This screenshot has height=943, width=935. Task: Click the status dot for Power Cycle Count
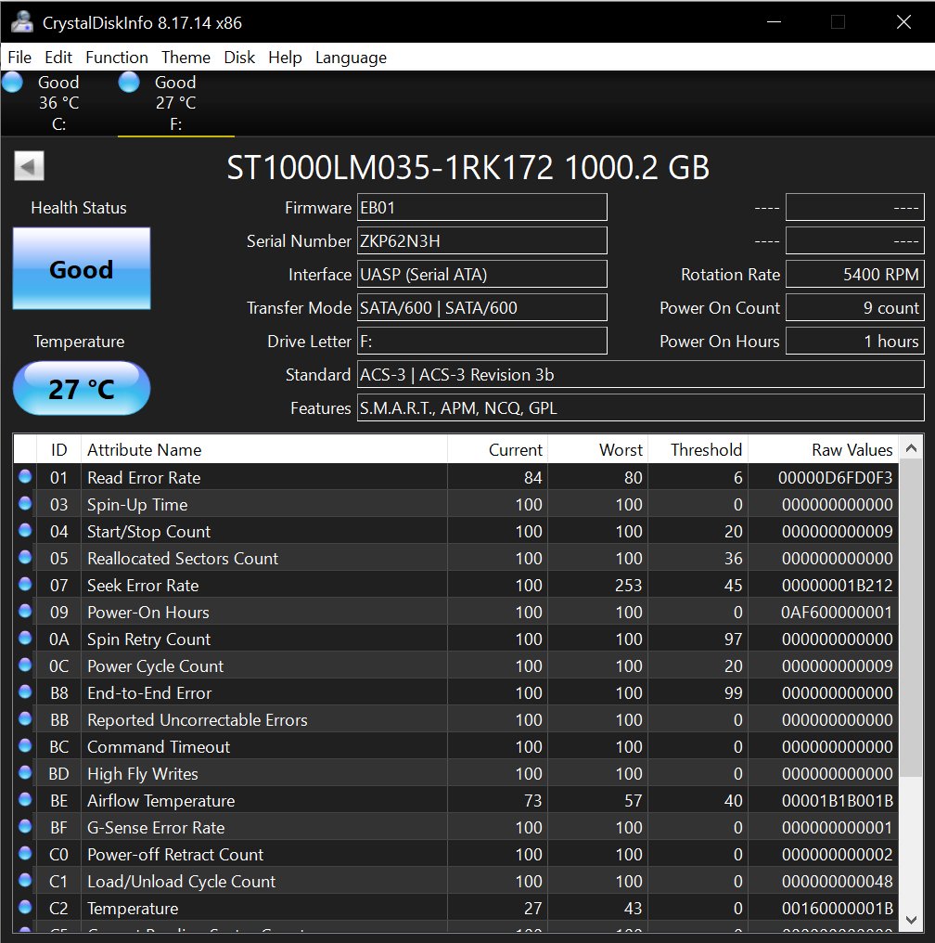click(x=25, y=665)
